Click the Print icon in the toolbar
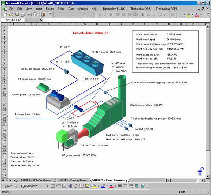The image size is (211, 195). click(x=30, y=15)
